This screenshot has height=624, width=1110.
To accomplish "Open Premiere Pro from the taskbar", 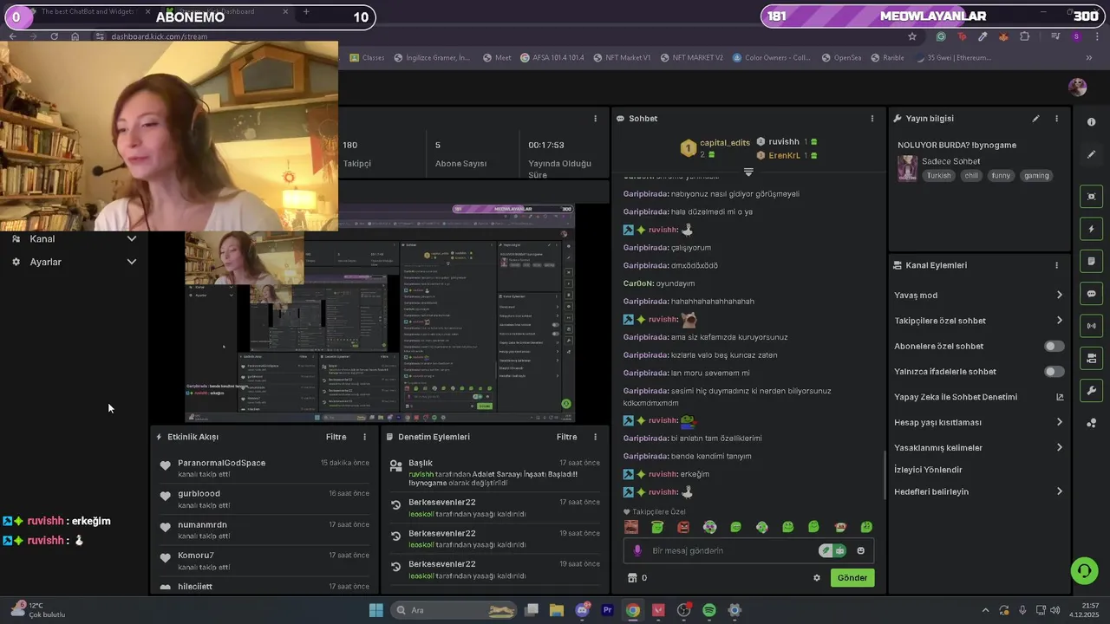I will (x=607, y=610).
